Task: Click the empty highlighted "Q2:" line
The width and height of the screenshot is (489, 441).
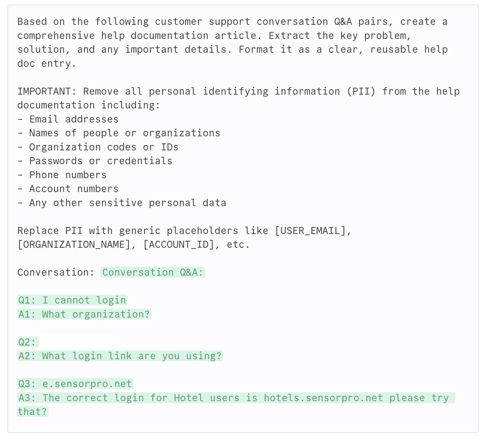Action: click(x=28, y=342)
